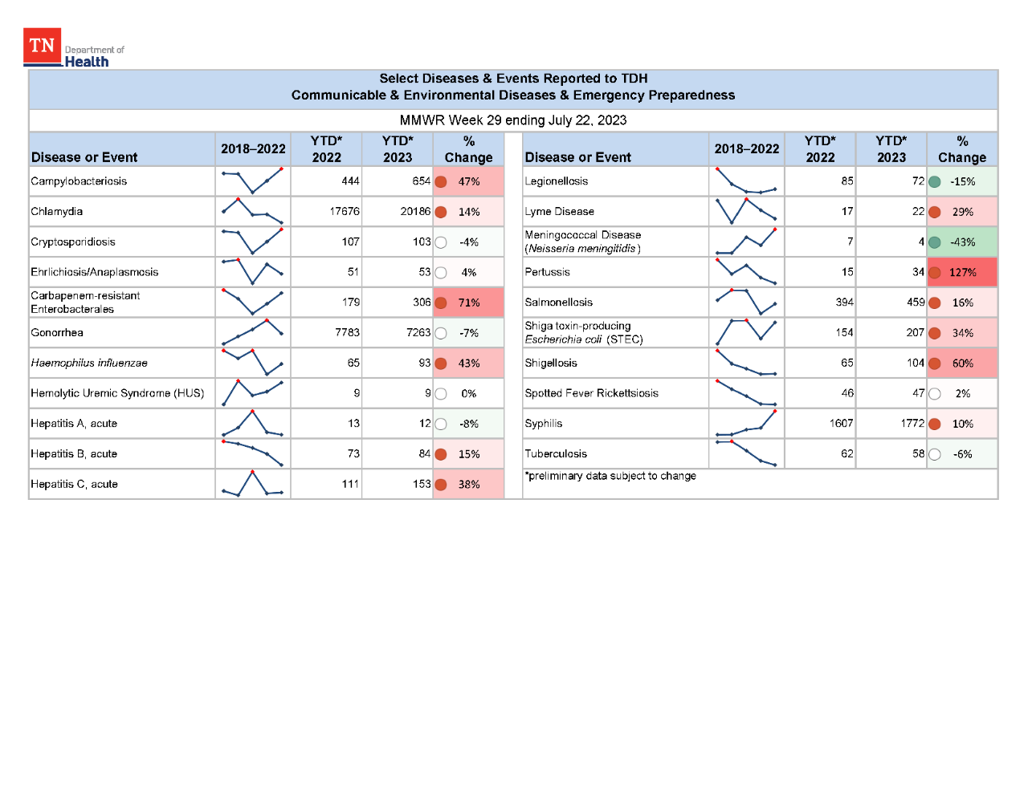Image resolution: width=1028 pixels, height=788 pixels.
Task: Select the Gonorrhea sparkline graph
Action: click(x=251, y=332)
